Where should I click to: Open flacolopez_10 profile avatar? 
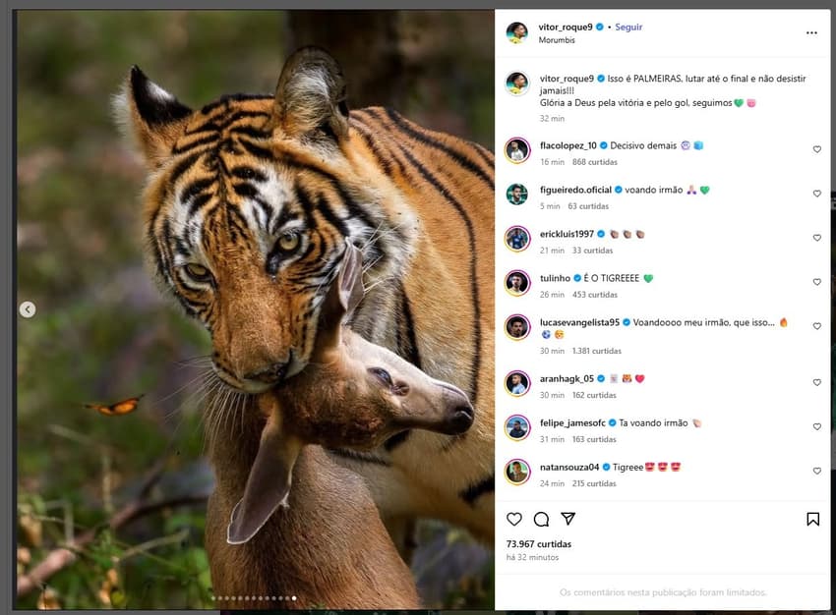click(517, 150)
